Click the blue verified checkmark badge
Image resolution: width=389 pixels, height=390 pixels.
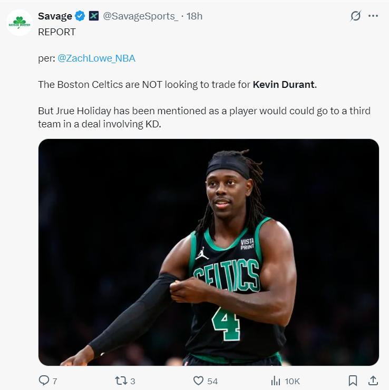pyautogui.click(x=80, y=16)
